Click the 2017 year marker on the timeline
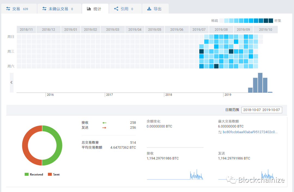The width and height of the screenshot is (294, 192). pyautogui.click(x=109, y=95)
